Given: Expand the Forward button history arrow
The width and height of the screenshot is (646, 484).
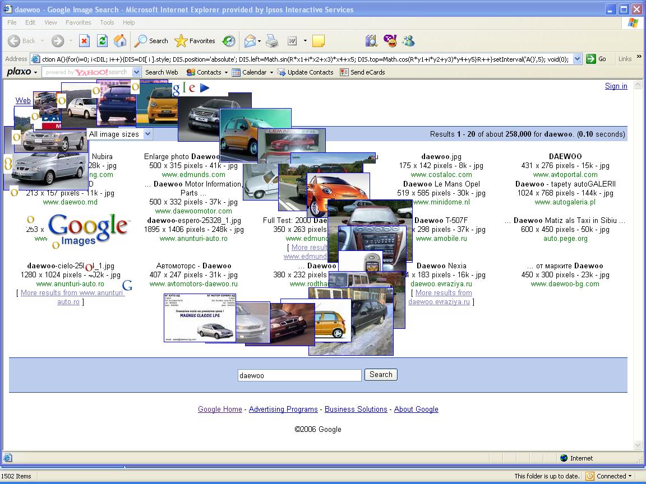Looking at the screenshot, I should click(71, 41).
